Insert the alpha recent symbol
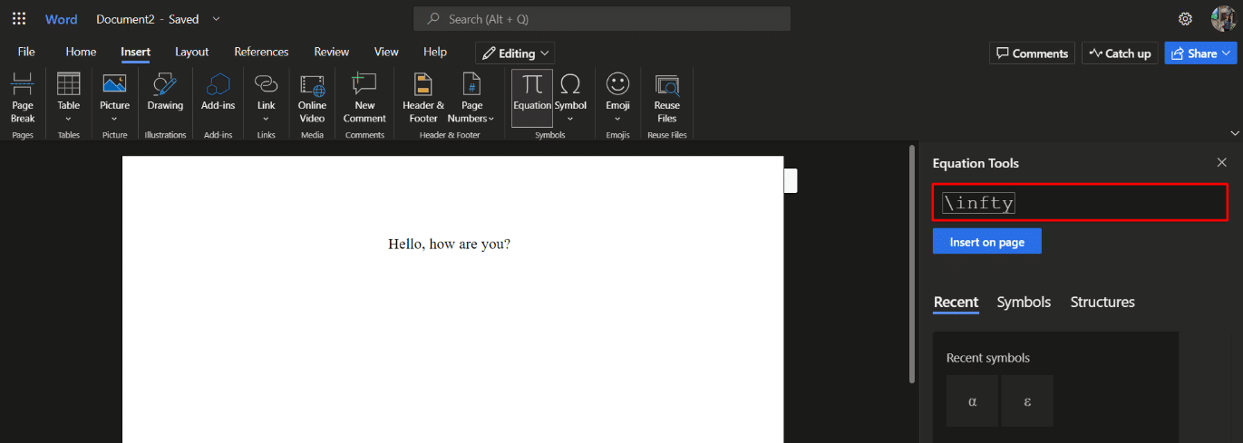 tap(972, 400)
